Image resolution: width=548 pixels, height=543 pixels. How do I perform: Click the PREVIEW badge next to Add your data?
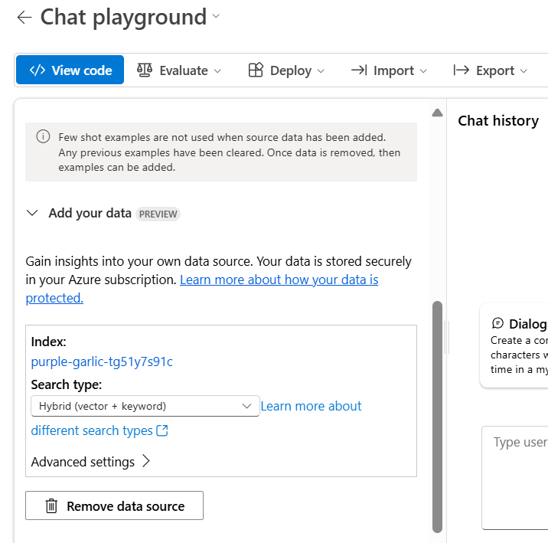pyautogui.click(x=158, y=214)
